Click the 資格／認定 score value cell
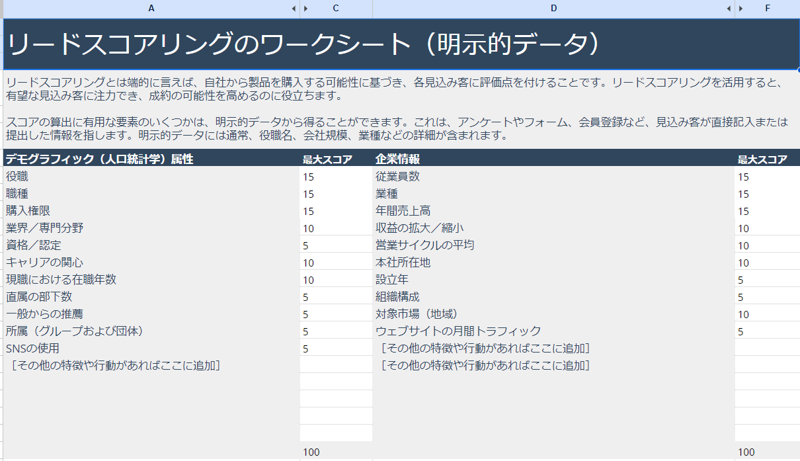The image size is (800, 461). coord(336,245)
